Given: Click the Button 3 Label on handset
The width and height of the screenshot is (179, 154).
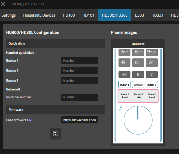Looking at the screenshot, I should (152, 96).
